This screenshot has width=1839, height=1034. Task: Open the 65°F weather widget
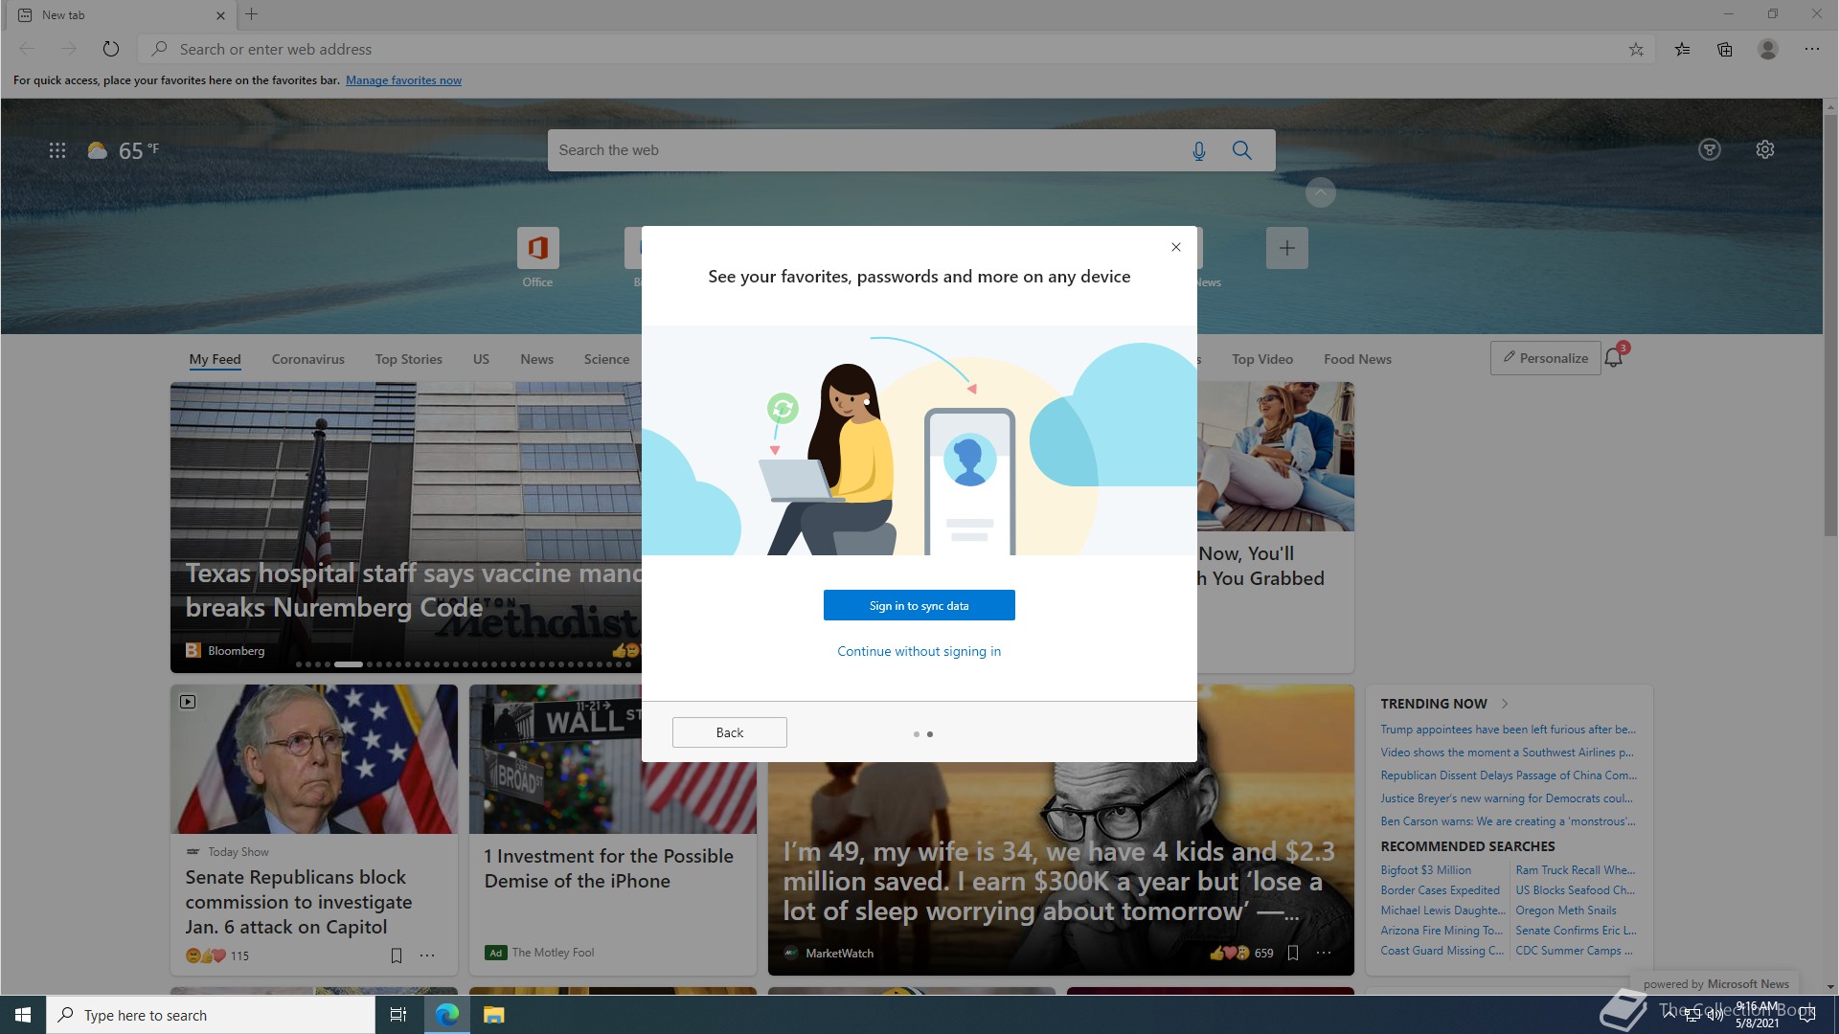(x=124, y=150)
